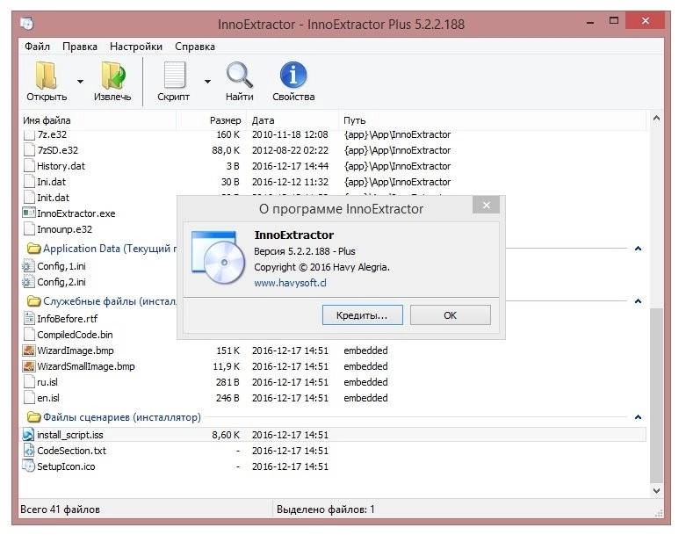Click the InnoExtractor title bar app icon

(27, 23)
